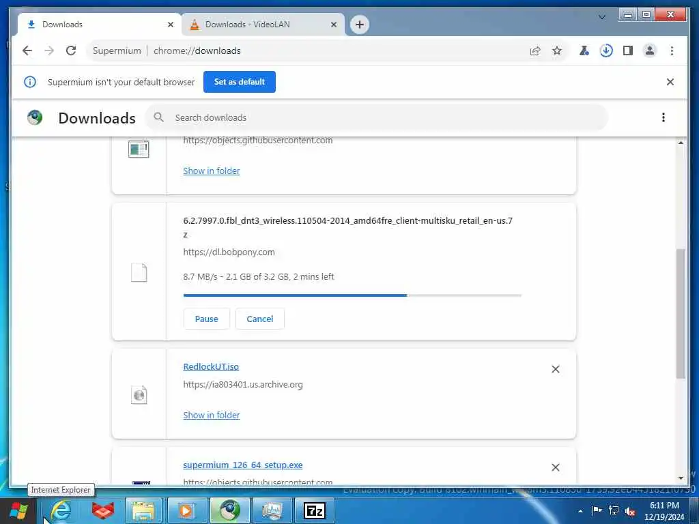Cancel the 7z file download

[260, 319]
